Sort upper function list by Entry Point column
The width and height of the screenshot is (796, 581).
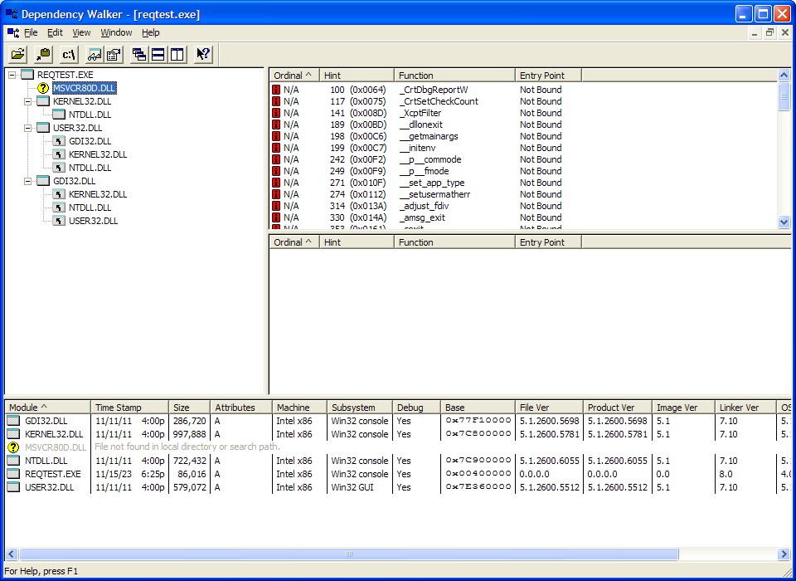click(548, 76)
